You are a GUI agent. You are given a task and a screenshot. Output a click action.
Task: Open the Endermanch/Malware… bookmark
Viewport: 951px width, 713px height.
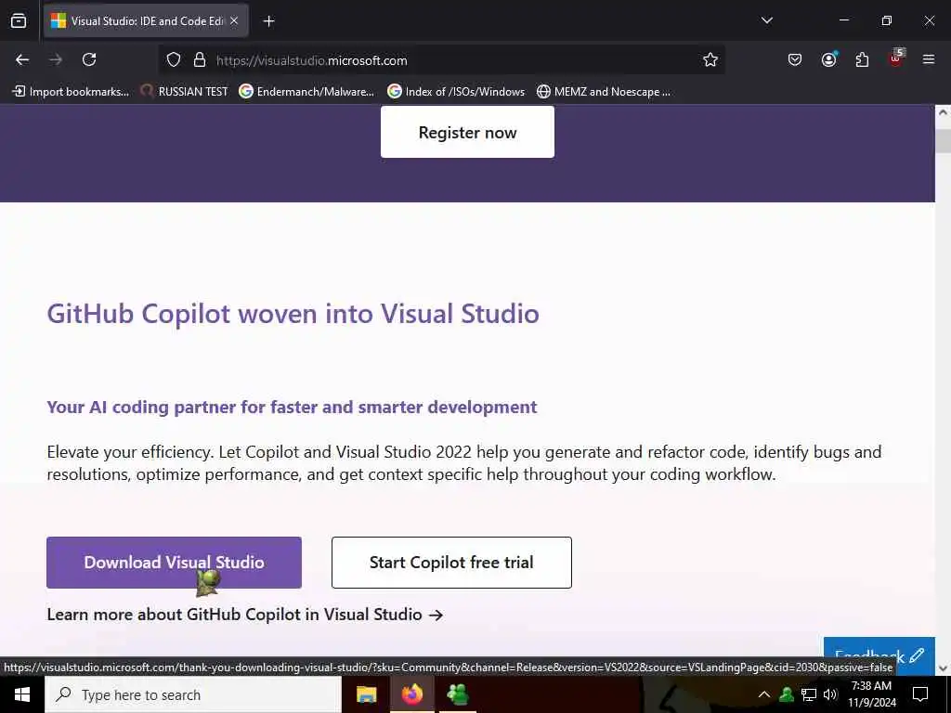tap(306, 92)
